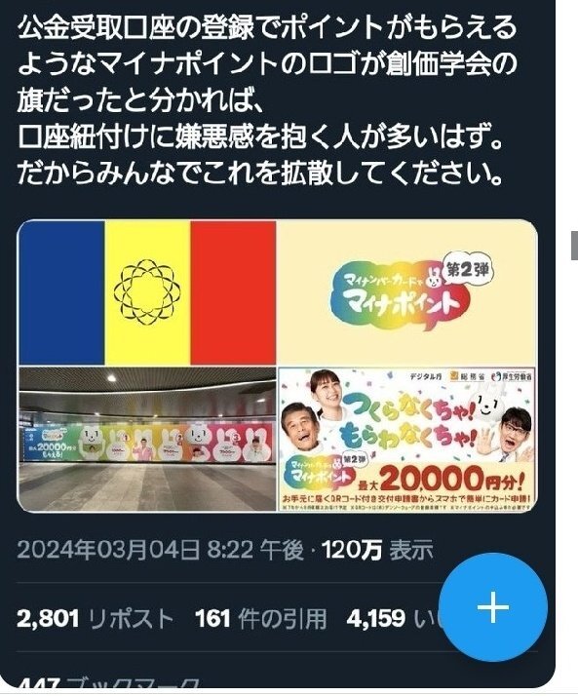The image size is (578, 696).
Task: Click the 厚生労働省 logo in the banner
Action: pos(512,376)
